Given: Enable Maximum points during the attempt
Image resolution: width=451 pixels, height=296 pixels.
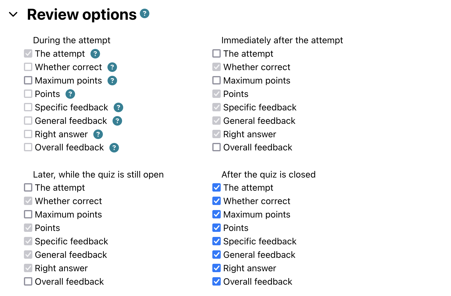Looking at the screenshot, I should click(x=28, y=80).
